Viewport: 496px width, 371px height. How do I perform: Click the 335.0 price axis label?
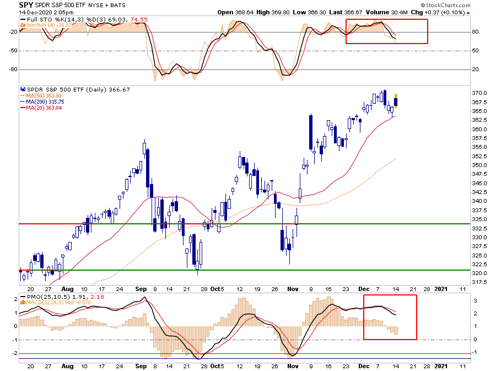click(x=479, y=219)
